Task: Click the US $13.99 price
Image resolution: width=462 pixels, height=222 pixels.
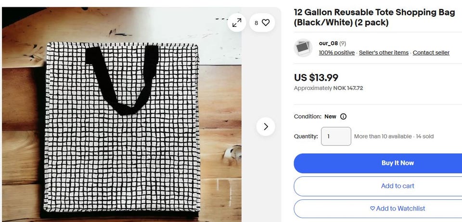Action: (x=316, y=77)
